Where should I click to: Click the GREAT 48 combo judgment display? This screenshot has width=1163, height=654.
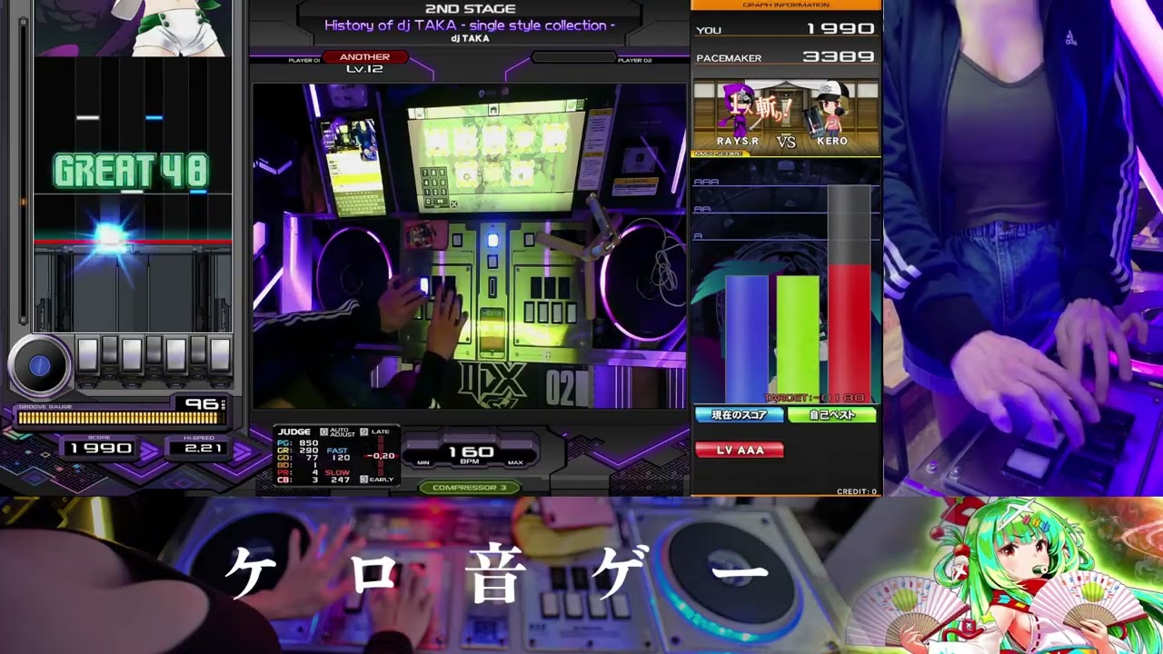(x=132, y=171)
